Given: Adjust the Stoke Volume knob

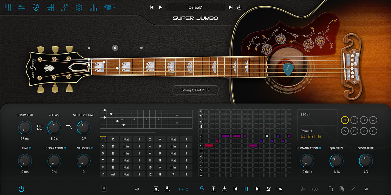Looking at the screenshot, I should click(x=83, y=127).
